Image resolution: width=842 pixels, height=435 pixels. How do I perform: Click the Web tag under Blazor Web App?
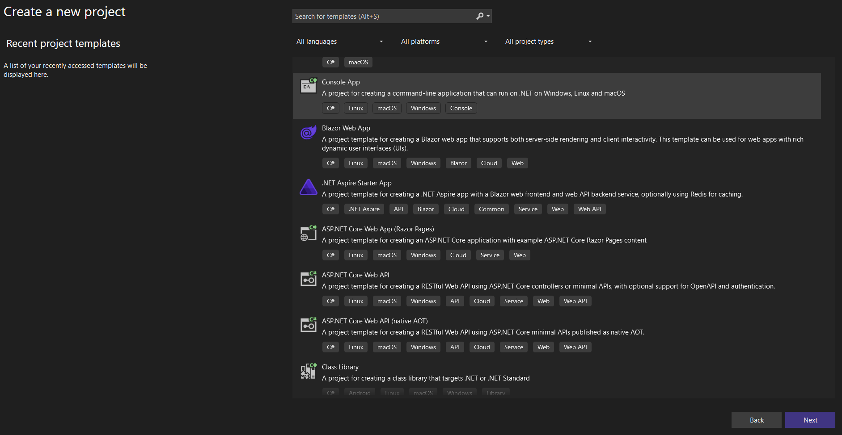(x=517, y=163)
